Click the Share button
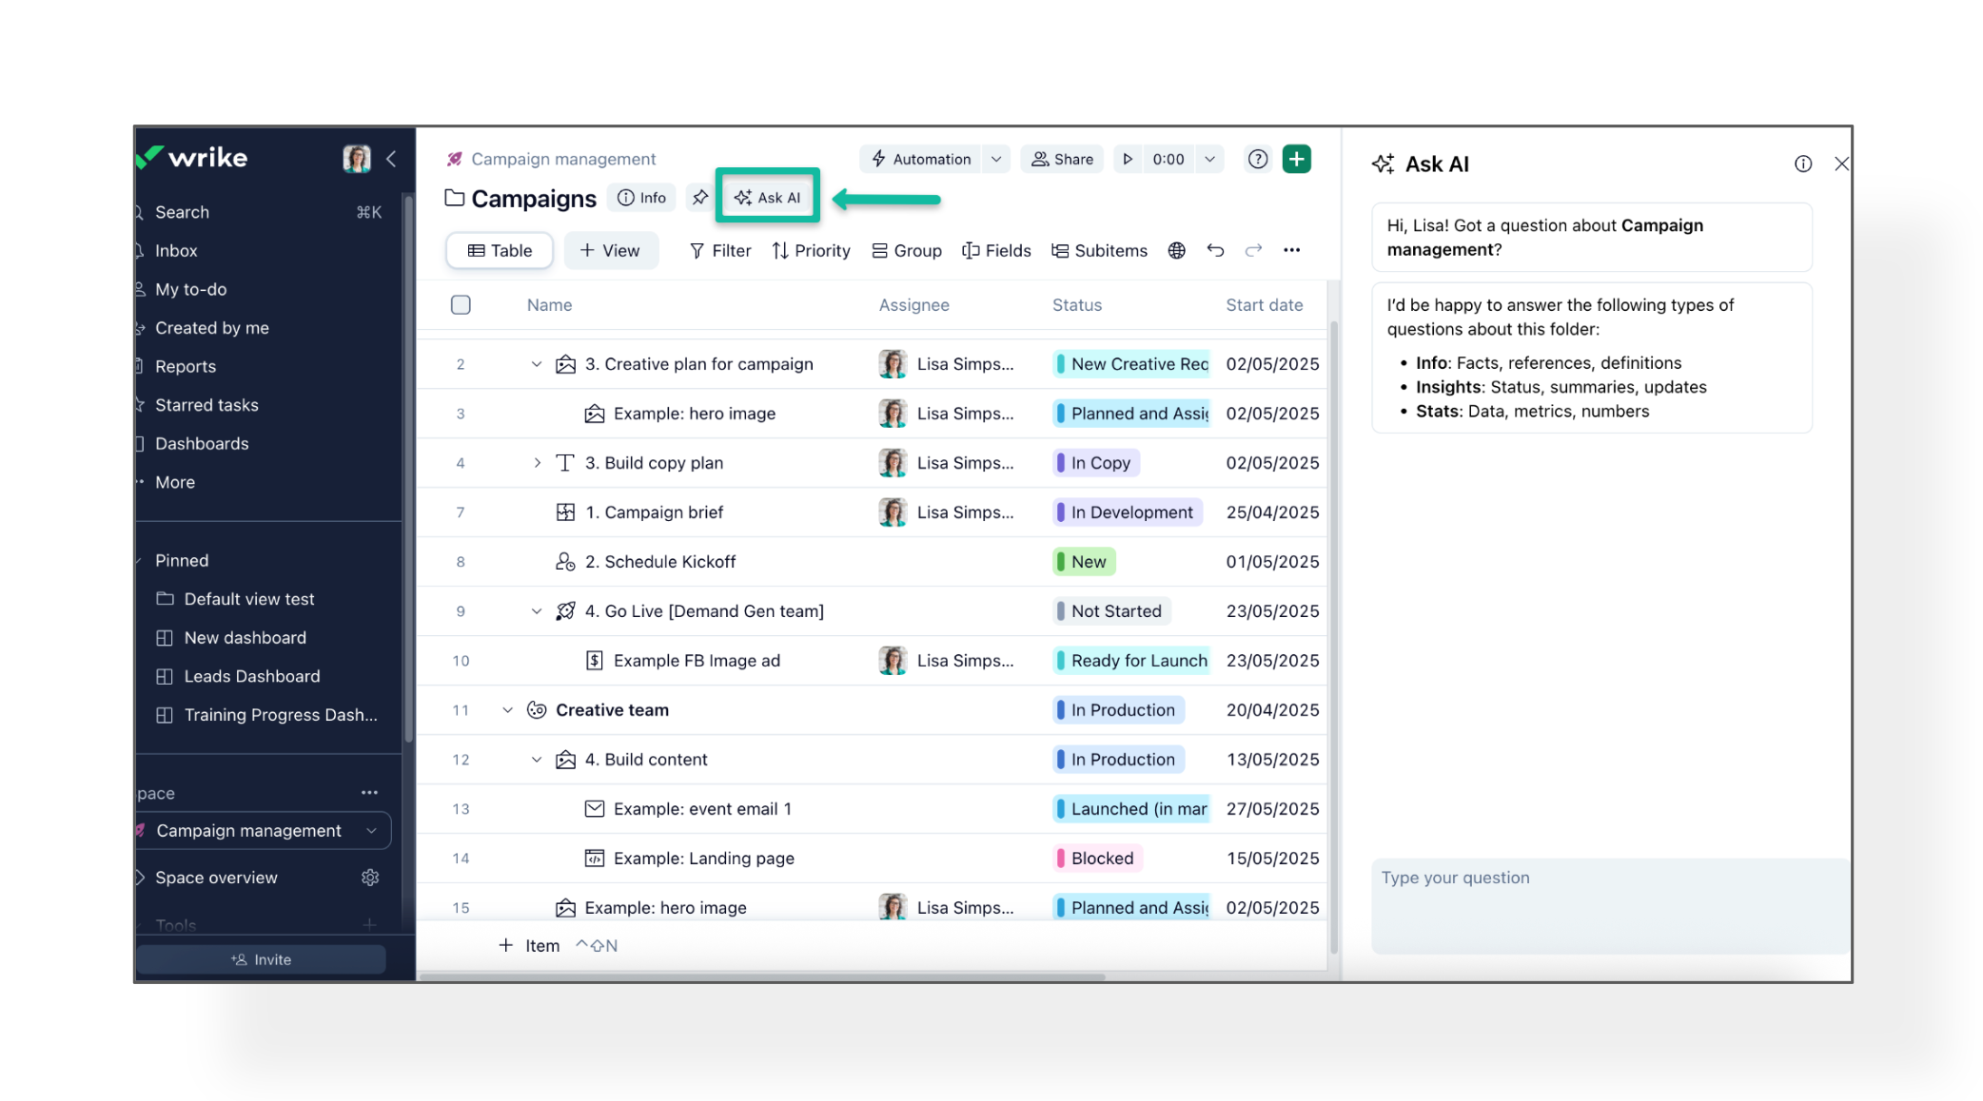 (x=1063, y=159)
